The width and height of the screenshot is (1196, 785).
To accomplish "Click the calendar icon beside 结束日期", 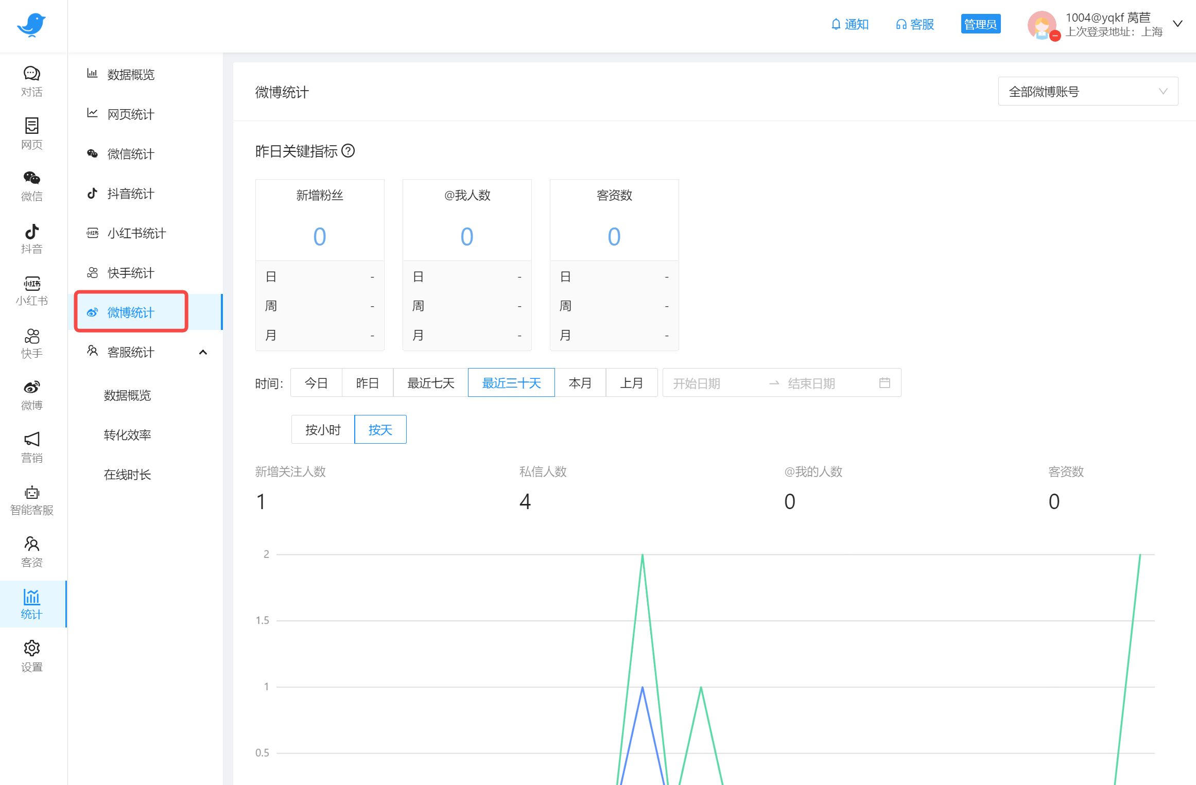I will click(x=885, y=382).
